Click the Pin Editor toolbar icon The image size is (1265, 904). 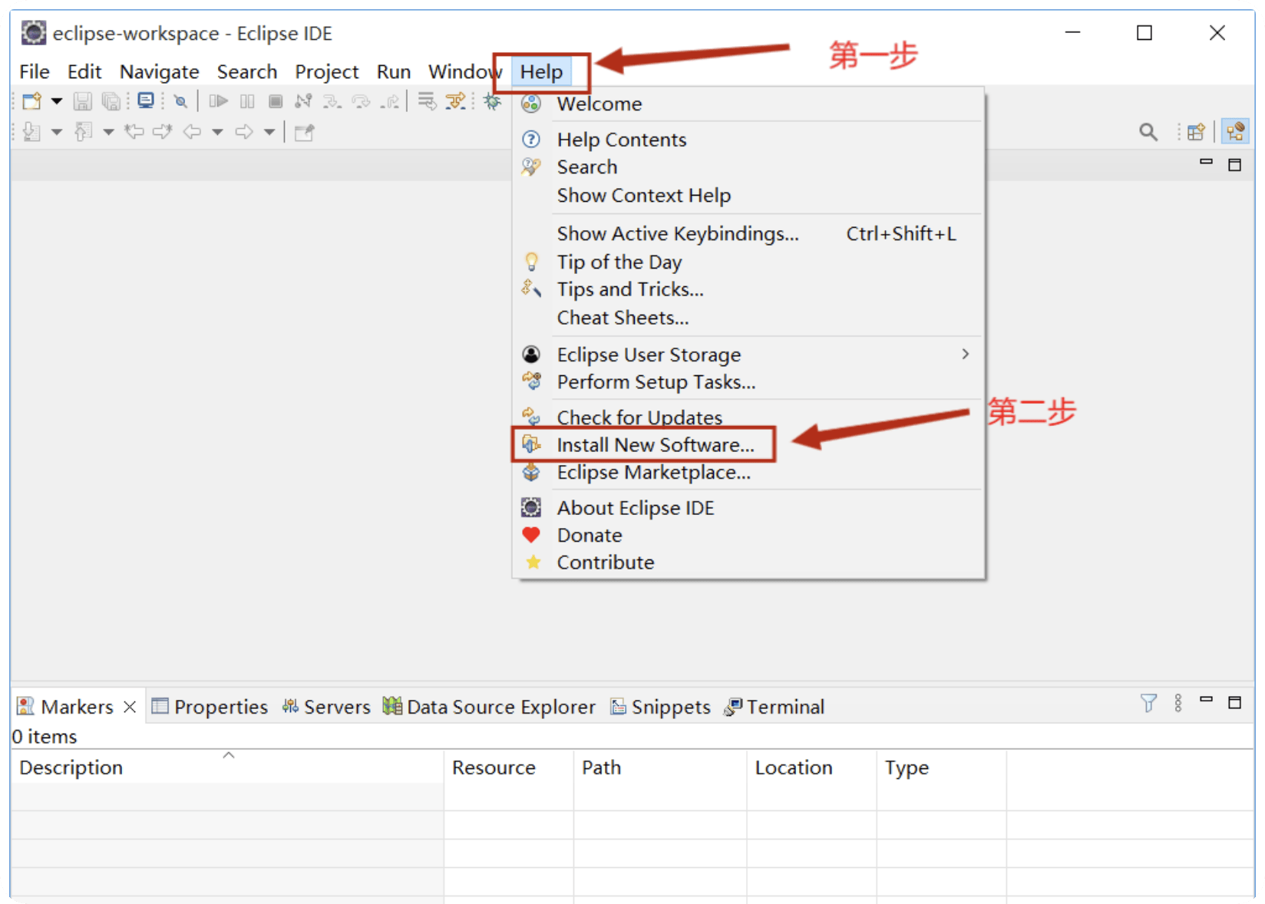(x=305, y=132)
